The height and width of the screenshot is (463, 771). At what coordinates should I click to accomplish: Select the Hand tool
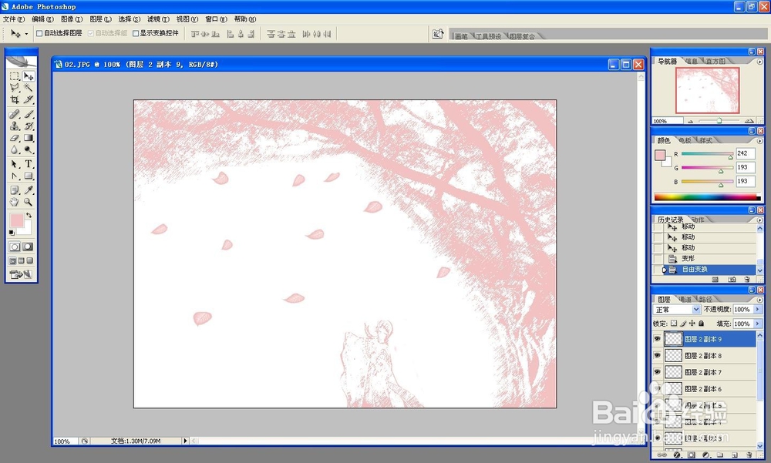coord(15,202)
